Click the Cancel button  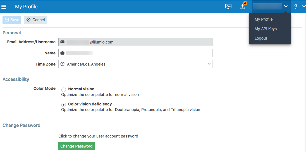click(35, 20)
